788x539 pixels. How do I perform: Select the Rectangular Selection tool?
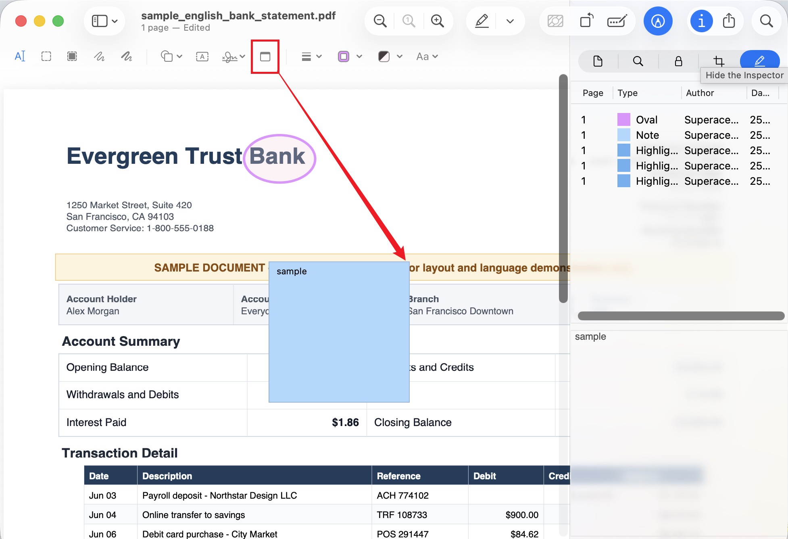46,56
